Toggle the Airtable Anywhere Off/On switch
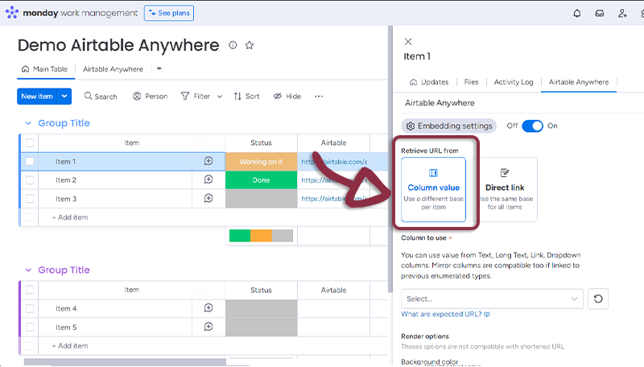This screenshot has height=367, width=644. click(x=532, y=126)
